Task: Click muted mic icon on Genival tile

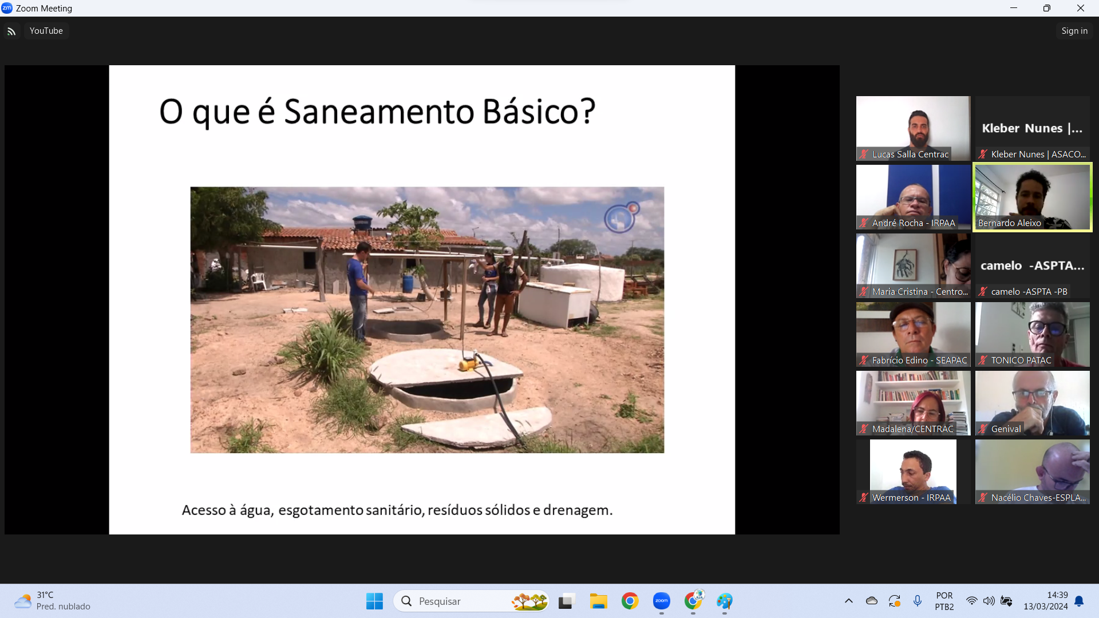Action: point(983,429)
